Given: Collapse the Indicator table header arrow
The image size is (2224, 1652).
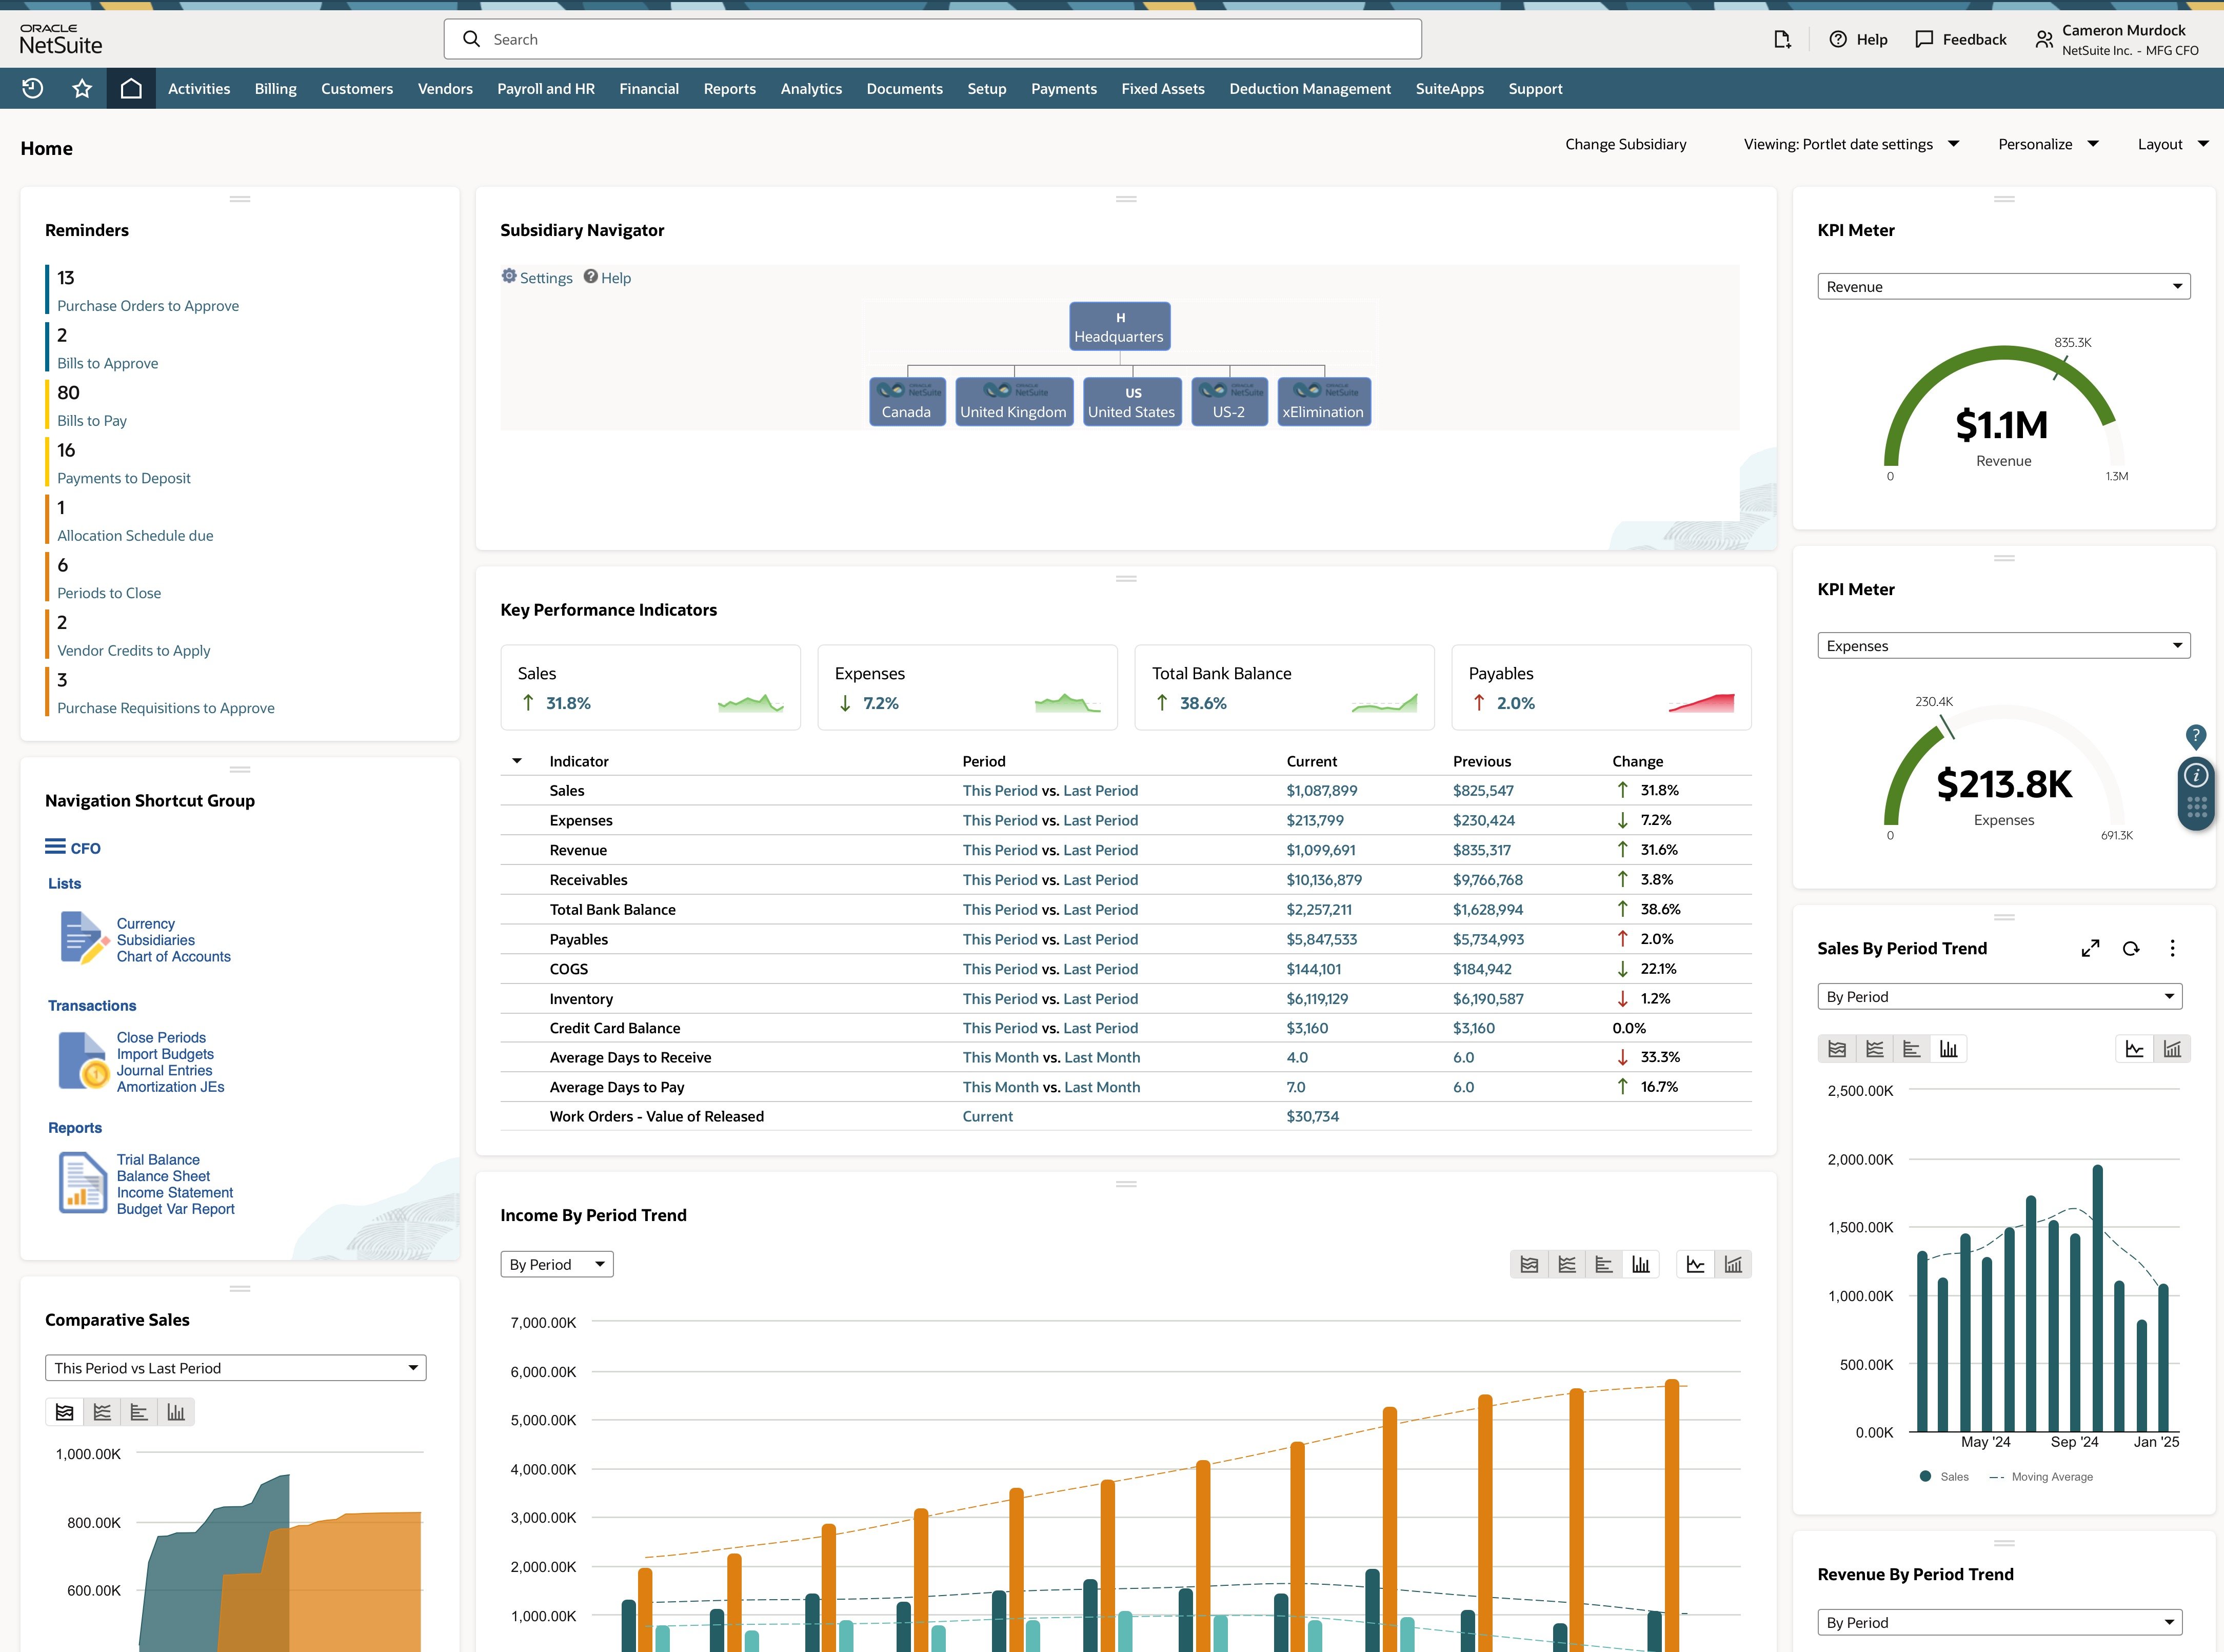Looking at the screenshot, I should click(x=517, y=761).
